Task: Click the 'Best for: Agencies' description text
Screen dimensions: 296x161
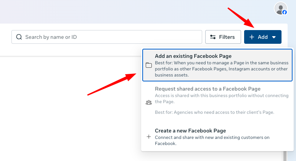Action: [x=214, y=112]
